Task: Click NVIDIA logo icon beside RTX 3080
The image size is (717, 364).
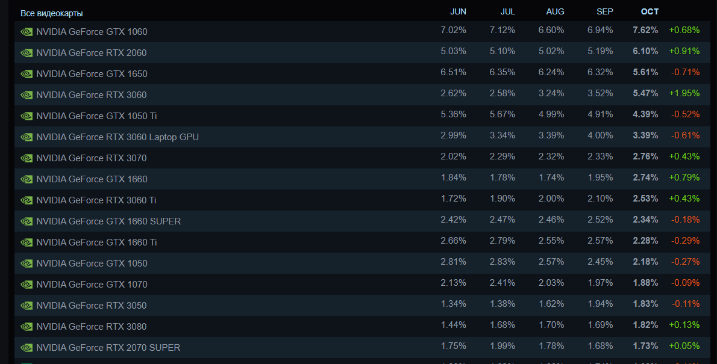Action: coord(27,327)
